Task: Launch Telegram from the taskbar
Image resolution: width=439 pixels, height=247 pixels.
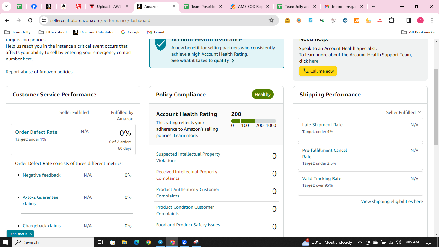Action: pos(160,242)
